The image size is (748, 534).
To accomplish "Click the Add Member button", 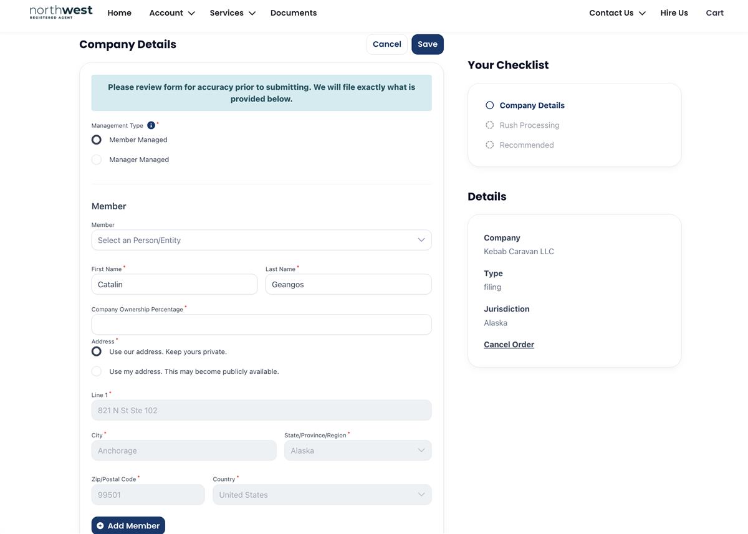I will pyautogui.click(x=128, y=525).
